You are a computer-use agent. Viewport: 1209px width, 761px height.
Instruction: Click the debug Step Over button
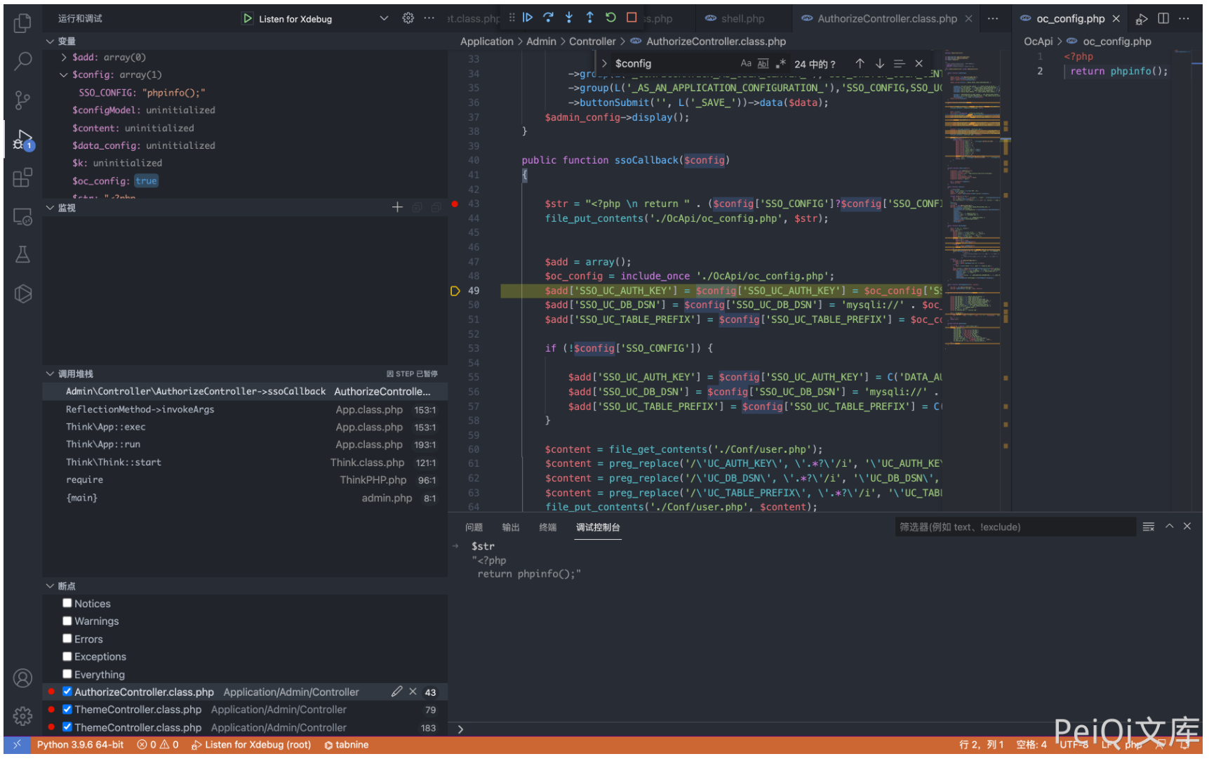(548, 18)
